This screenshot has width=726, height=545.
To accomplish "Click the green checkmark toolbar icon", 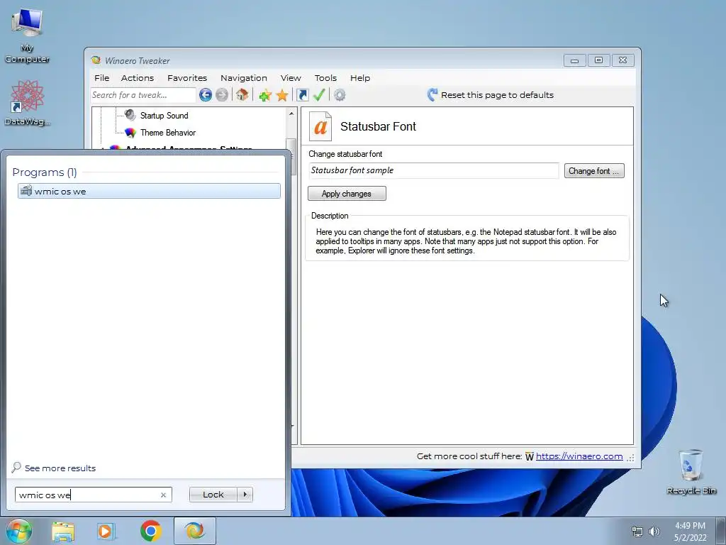I will [x=319, y=95].
